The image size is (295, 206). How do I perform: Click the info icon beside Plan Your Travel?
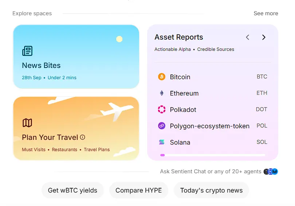pos(82,137)
